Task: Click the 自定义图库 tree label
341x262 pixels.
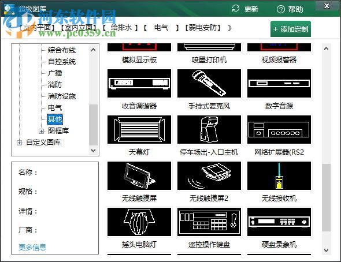Action: [43, 143]
